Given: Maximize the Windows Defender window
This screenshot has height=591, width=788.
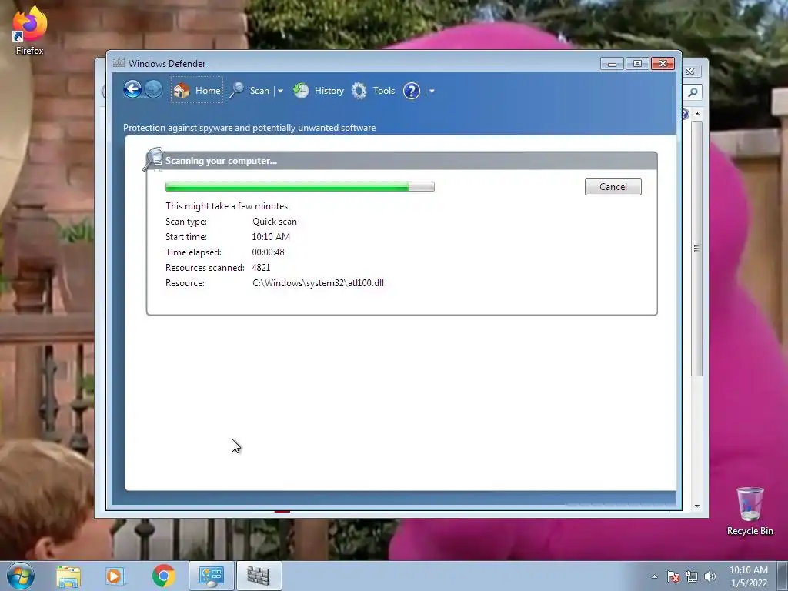Looking at the screenshot, I should click(x=637, y=64).
